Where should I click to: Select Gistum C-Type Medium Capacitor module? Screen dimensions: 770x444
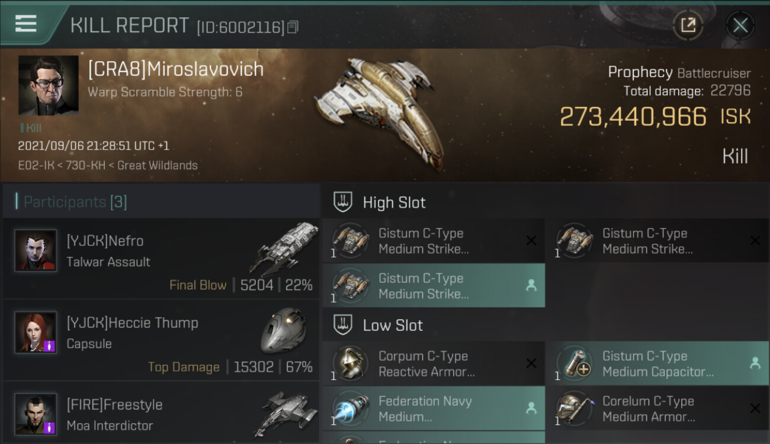[x=657, y=363]
